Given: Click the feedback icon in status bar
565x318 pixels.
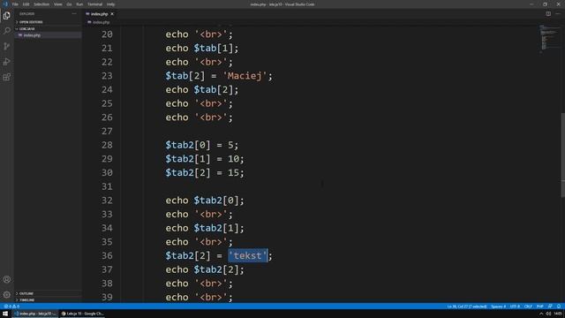Looking at the screenshot, I should [x=550, y=307].
